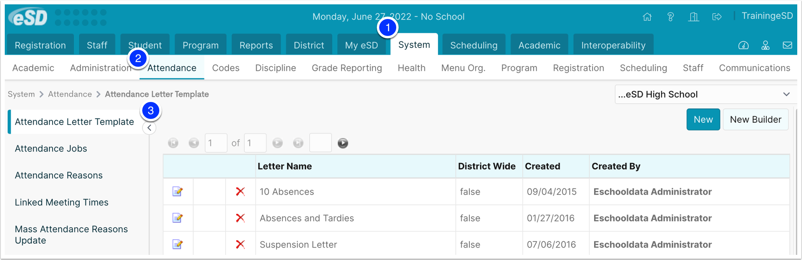
Task: Click the home icon in header
Action: [647, 17]
